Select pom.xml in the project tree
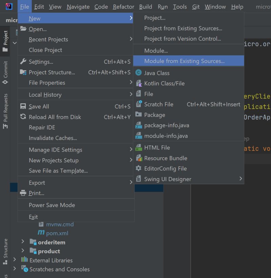This screenshot has width=271, height=278. tap(58, 233)
